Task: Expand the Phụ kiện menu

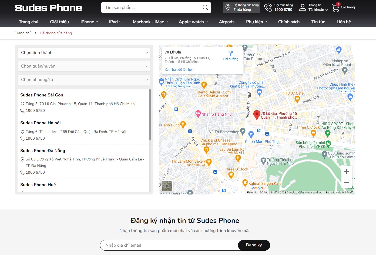Action: (x=257, y=22)
